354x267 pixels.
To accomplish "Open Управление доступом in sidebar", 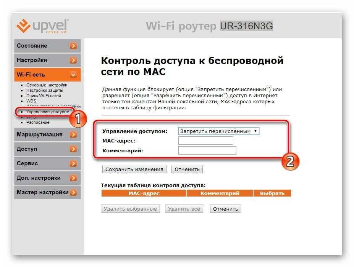I will (48, 112).
